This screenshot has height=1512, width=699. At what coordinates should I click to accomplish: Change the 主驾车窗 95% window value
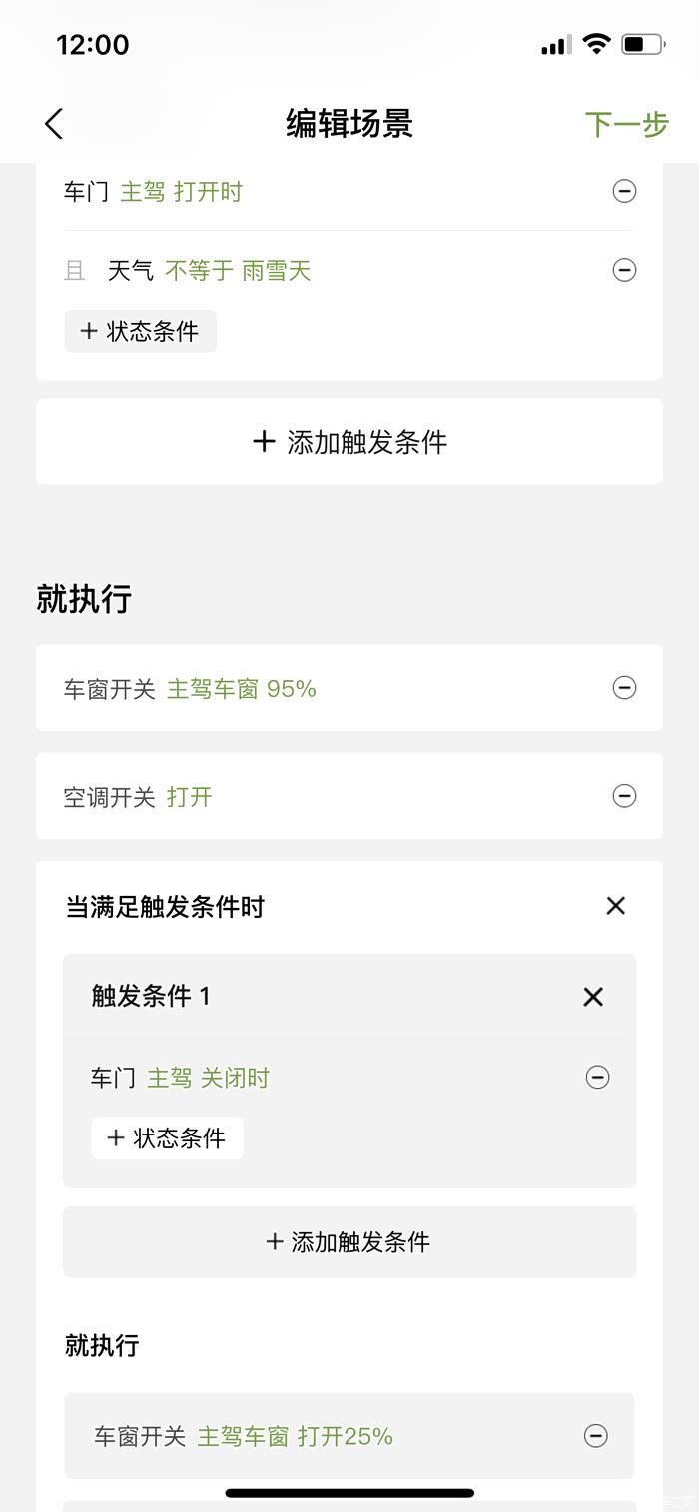242,689
